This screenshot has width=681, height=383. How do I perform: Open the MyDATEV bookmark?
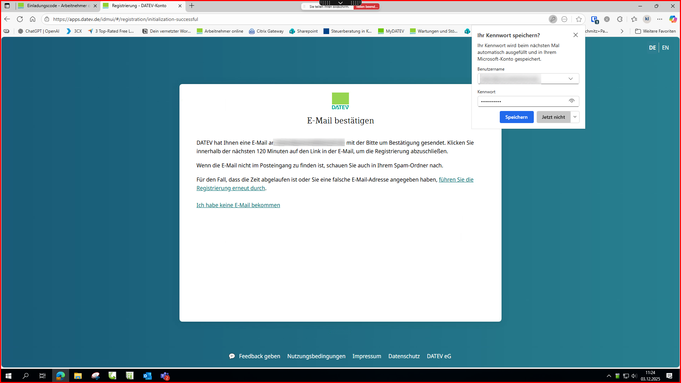coord(391,31)
